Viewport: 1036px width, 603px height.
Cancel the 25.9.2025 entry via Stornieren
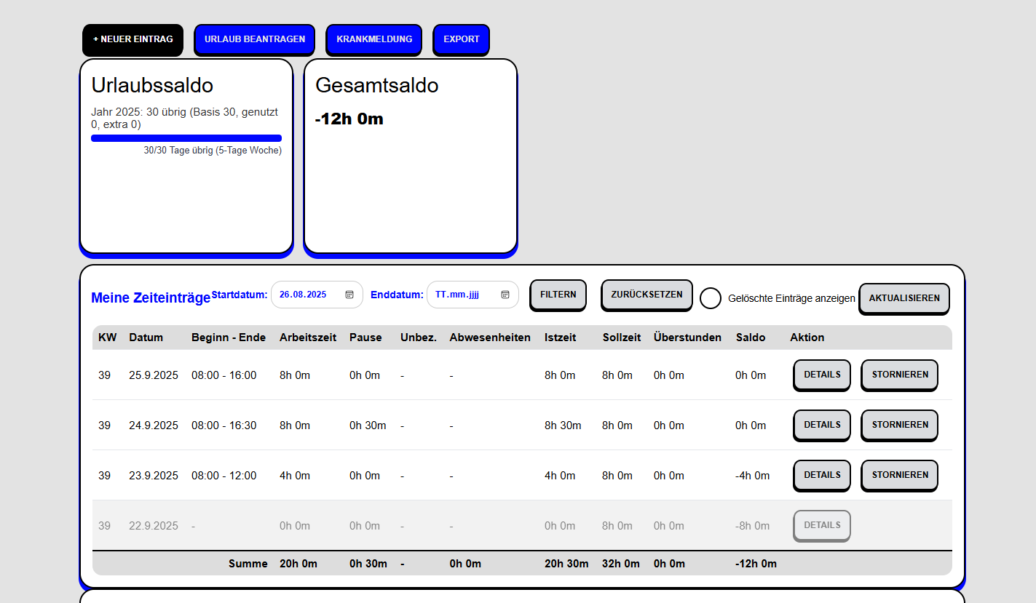899,375
